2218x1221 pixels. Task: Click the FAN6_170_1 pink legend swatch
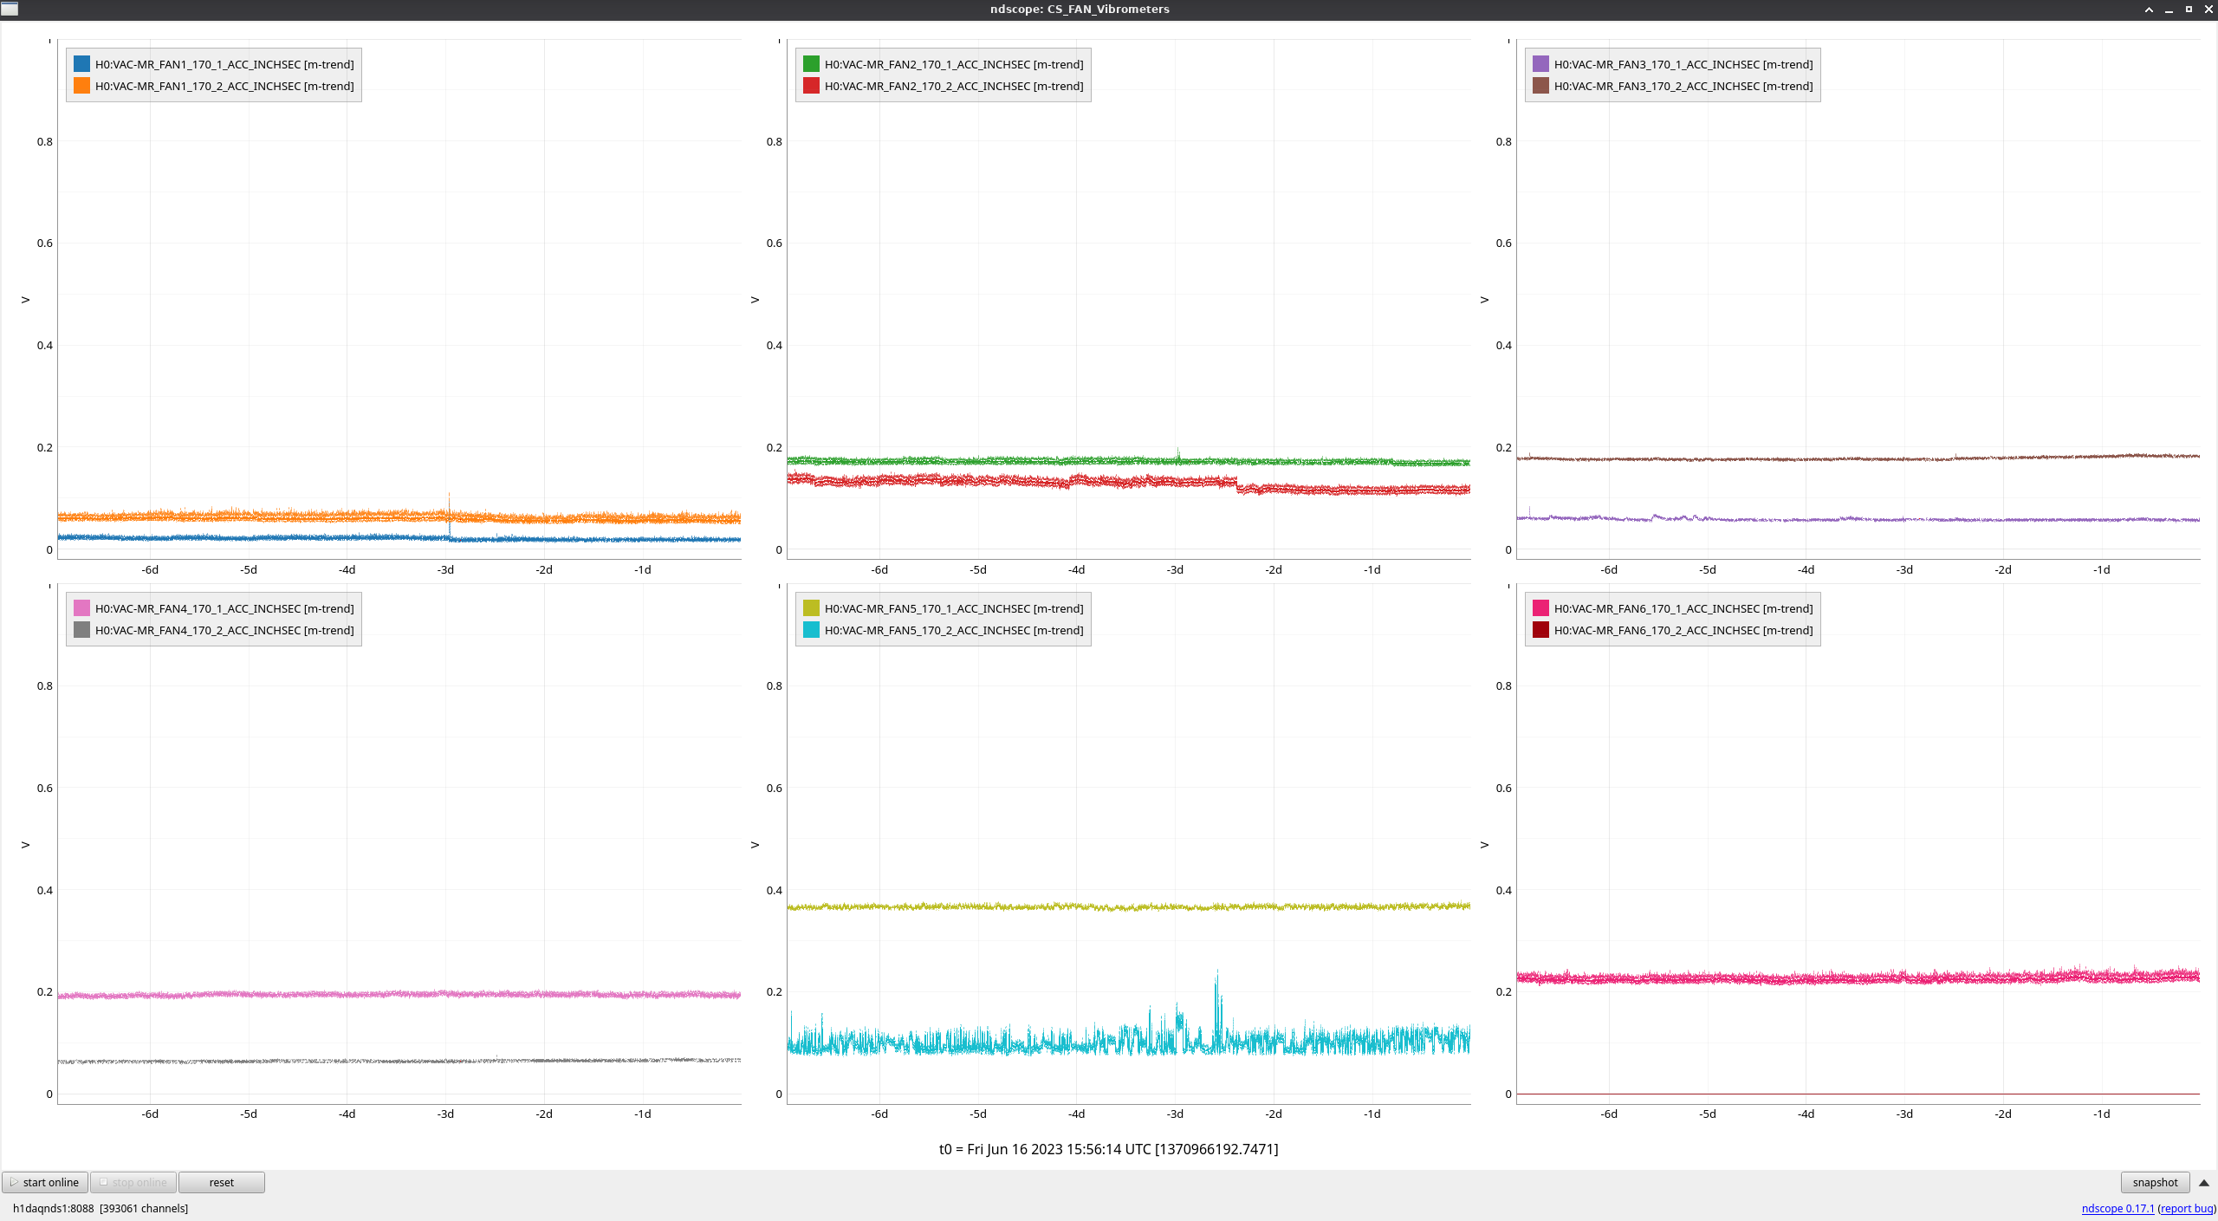pos(1540,608)
